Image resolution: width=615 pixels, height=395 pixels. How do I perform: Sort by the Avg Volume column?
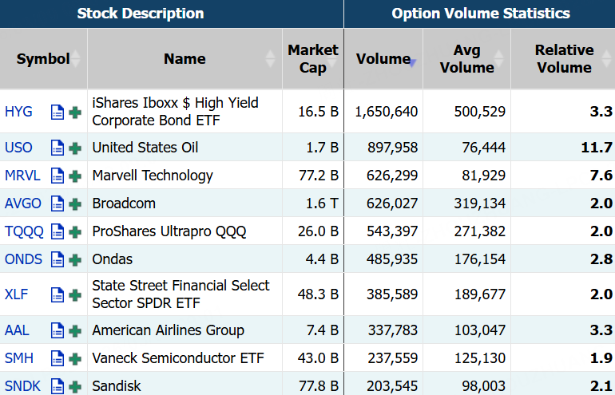[466, 59]
